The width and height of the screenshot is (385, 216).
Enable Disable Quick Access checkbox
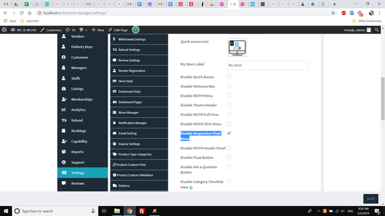click(229, 77)
